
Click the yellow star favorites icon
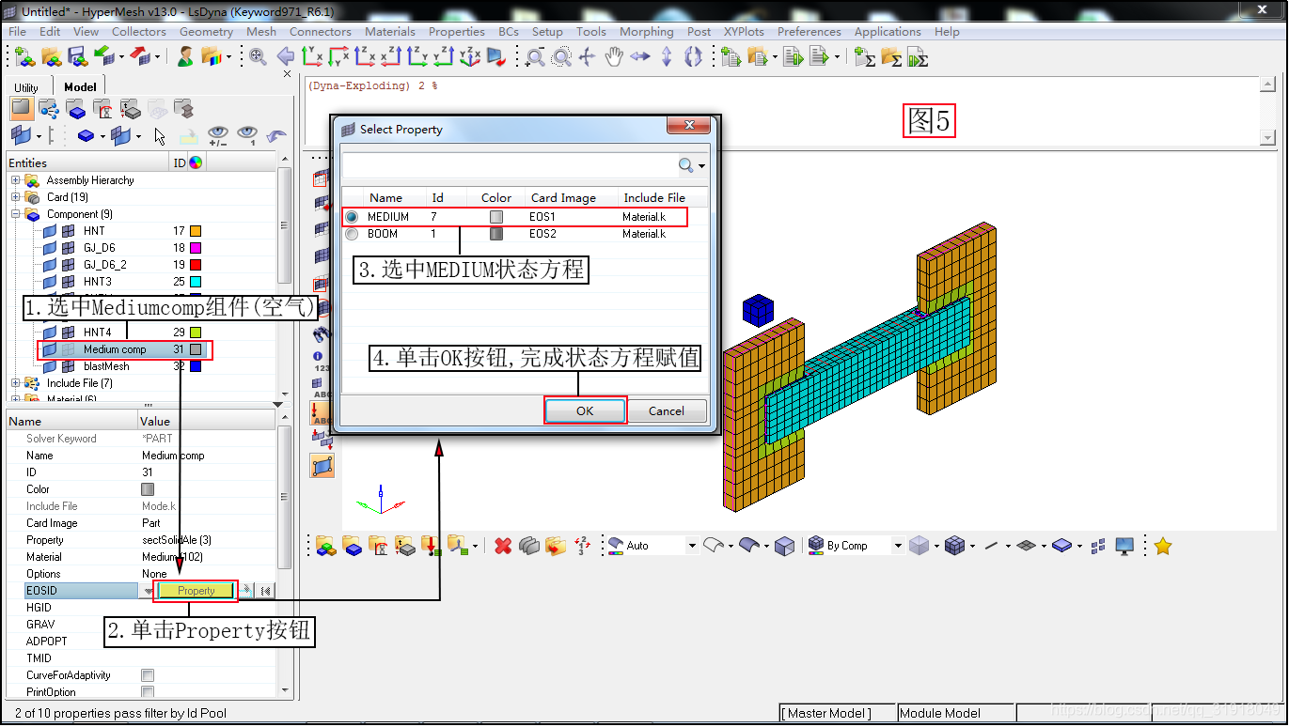click(1163, 546)
